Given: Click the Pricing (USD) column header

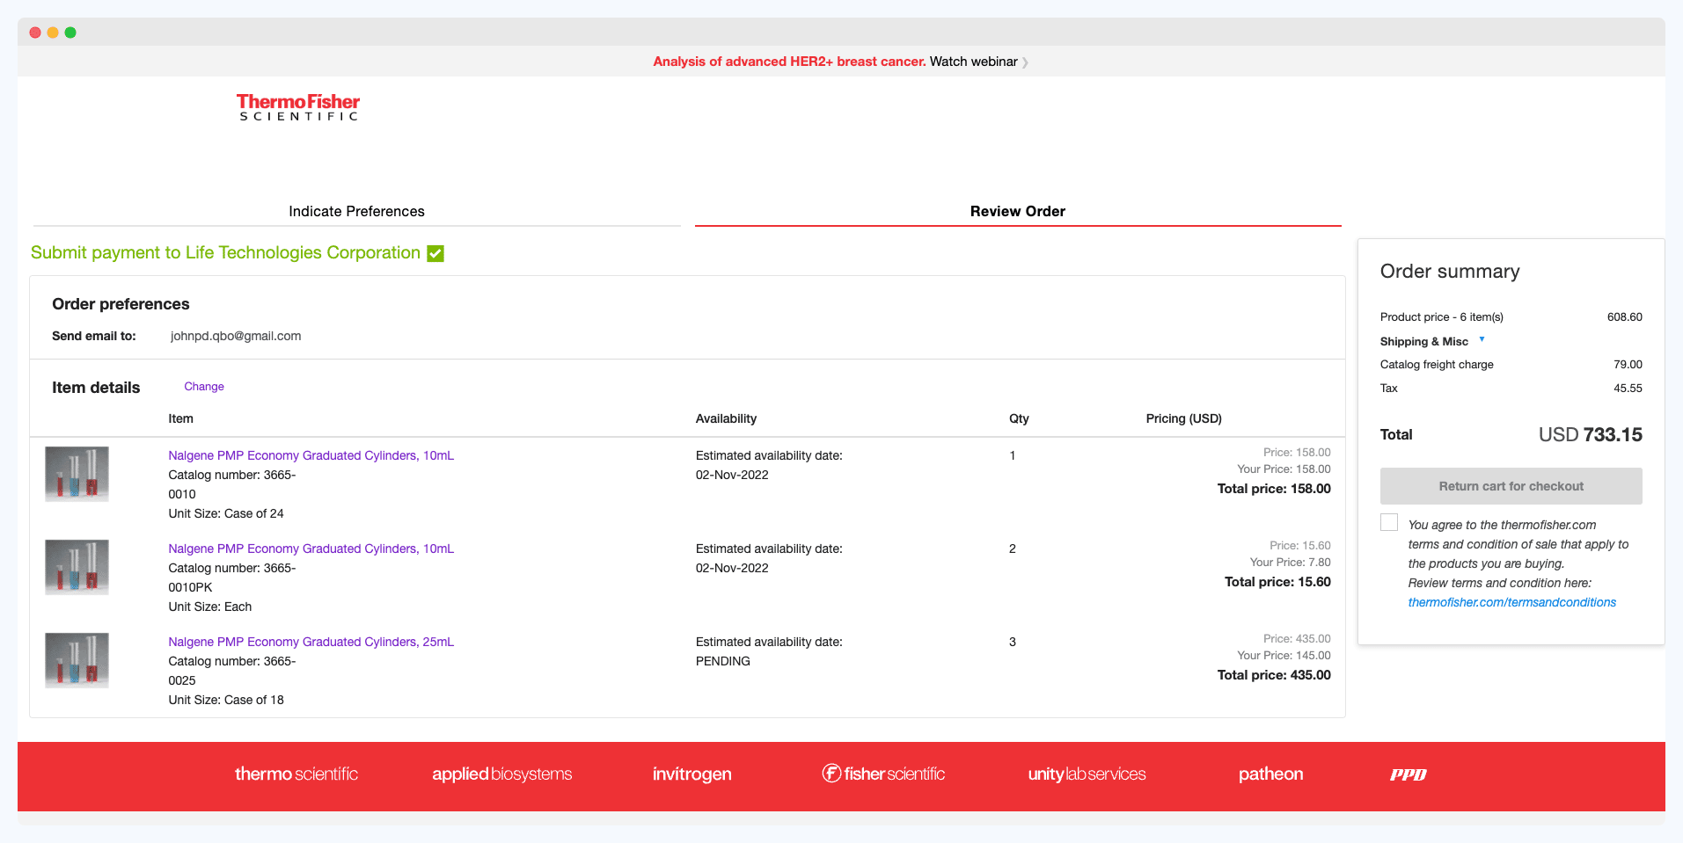Looking at the screenshot, I should (1183, 418).
